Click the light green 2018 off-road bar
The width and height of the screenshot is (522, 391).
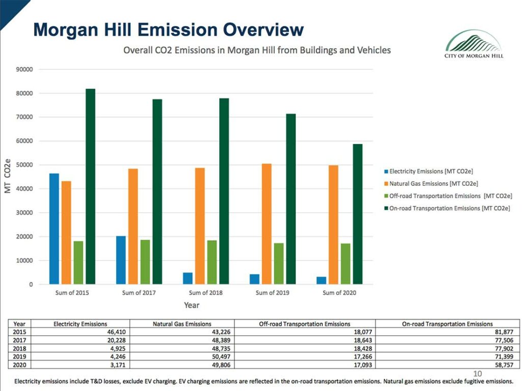[212, 262]
